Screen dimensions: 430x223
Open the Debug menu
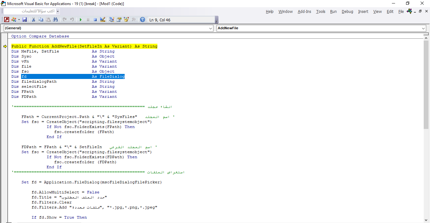347,12
